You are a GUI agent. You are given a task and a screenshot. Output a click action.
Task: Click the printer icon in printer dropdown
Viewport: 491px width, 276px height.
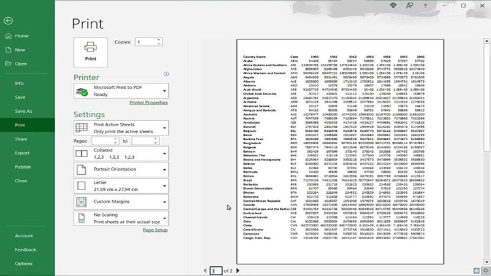point(82,92)
